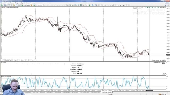Viewport: 170px width, 95px height.
Task: Select the trendline drawing tool
Action: 110,5
